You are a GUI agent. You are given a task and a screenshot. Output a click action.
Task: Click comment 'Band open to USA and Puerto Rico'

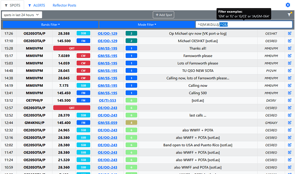click(191, 145)
